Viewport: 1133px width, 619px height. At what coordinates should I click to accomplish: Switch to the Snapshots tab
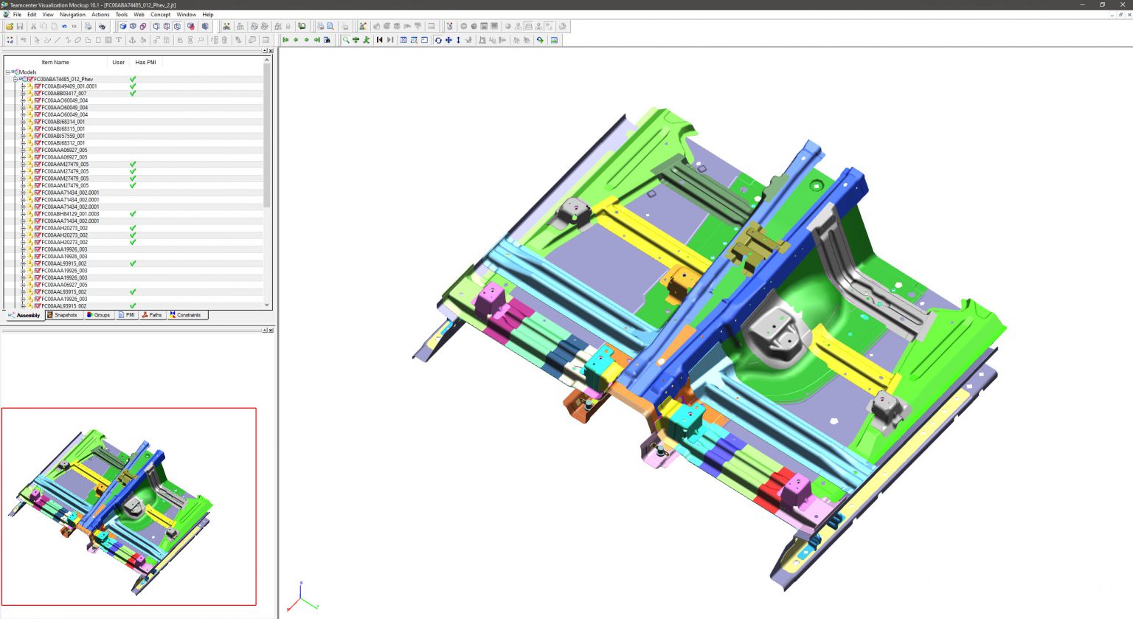click(63, 315)
